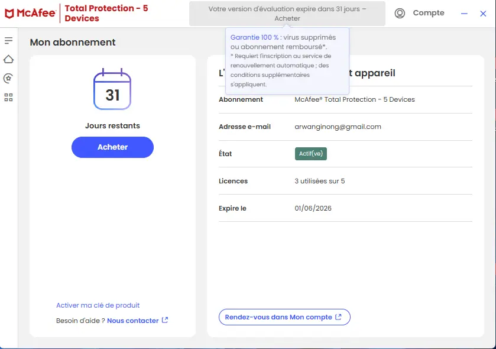Minimize the McAfee window
The width and height of the screenshot is (496, 349).
464,14
